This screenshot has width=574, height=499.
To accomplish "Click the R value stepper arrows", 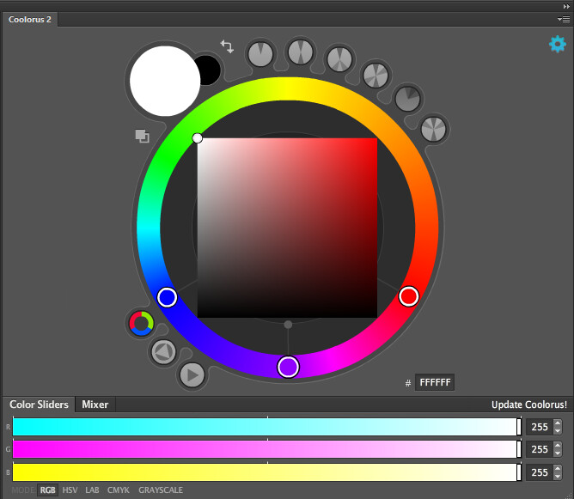I will tap(558, 427).
